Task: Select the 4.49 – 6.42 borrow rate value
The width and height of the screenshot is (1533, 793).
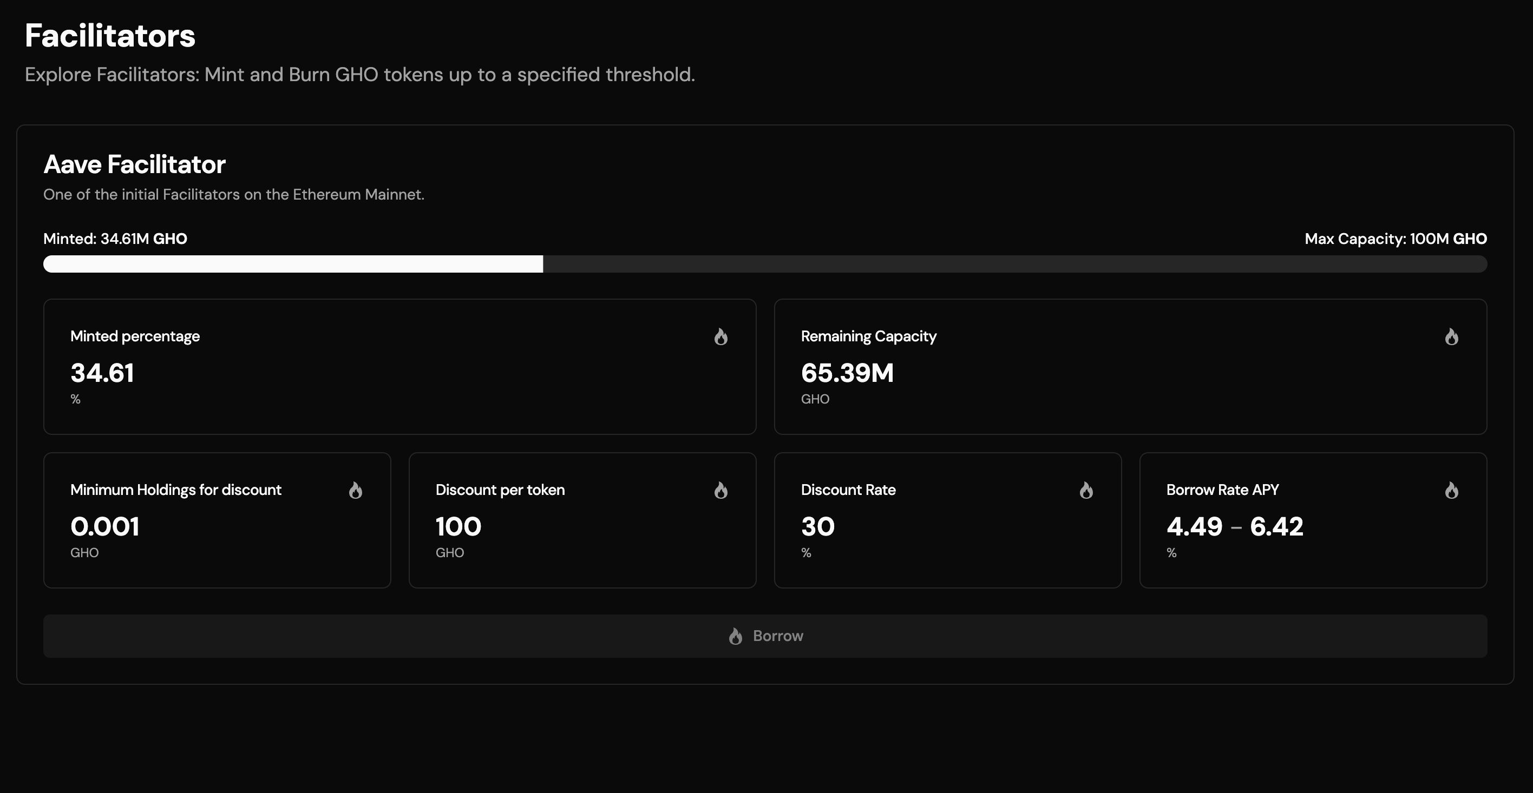Action: click(x=1235, y=526)
